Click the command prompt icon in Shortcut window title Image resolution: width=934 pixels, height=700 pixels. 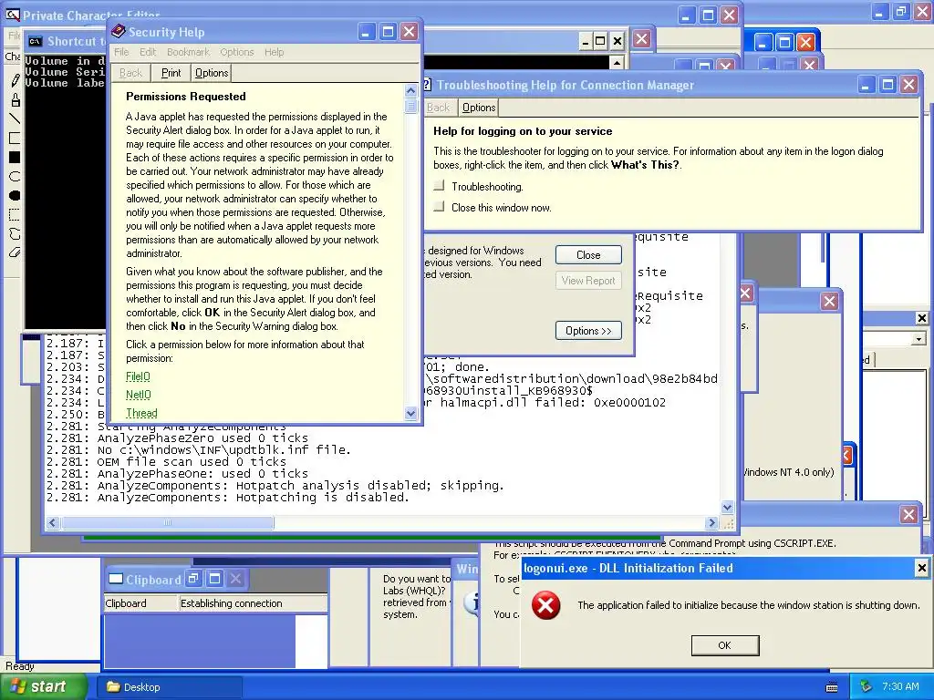pos(36,41)
